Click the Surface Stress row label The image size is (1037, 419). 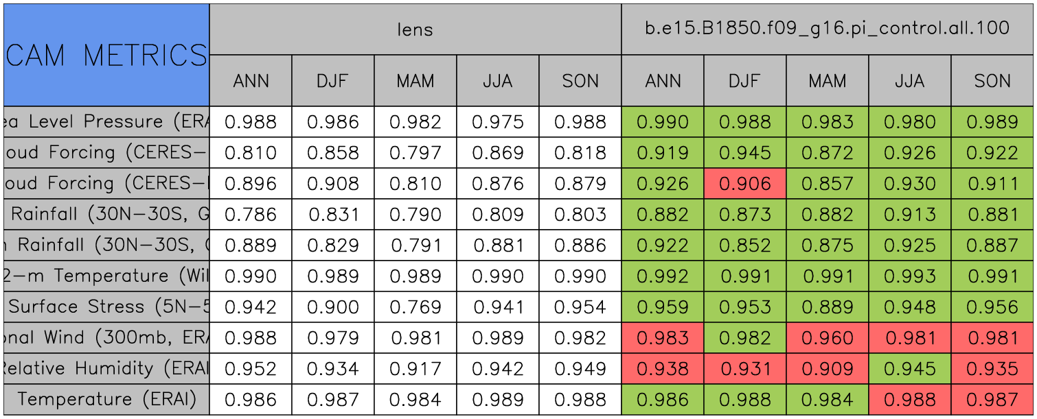coord(106,307)
